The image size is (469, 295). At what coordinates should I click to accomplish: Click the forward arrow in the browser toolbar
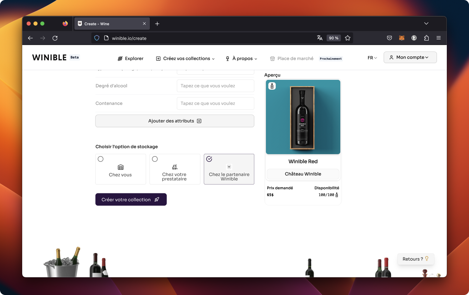(x=43, y=38)
